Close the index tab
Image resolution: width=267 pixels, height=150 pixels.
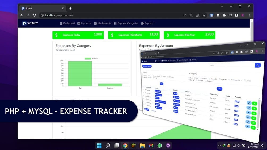click(63, 8)
